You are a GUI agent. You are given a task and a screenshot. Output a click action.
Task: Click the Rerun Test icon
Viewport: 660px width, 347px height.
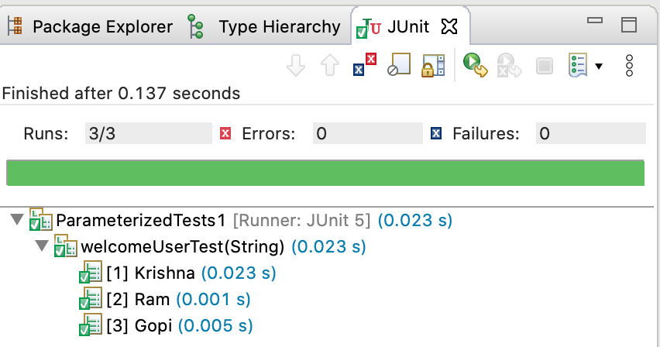[x=474, y=66]
